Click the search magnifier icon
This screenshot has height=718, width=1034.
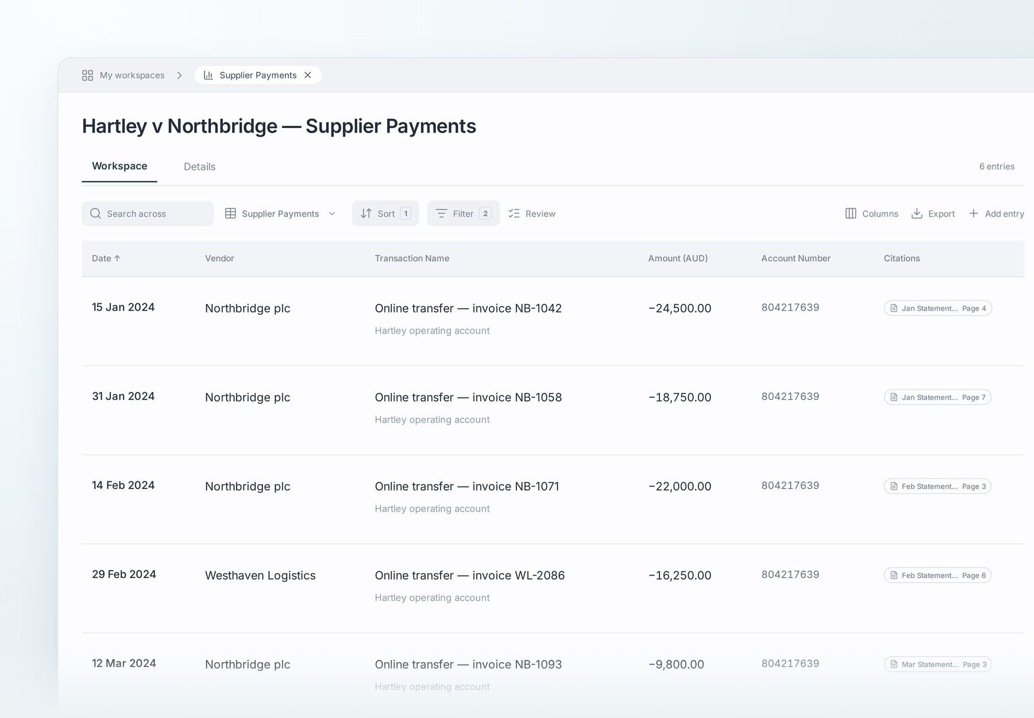(95, 213)
